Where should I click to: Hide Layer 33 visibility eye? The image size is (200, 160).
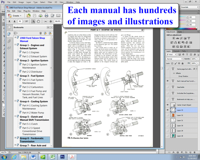click(x=168, y=110)
